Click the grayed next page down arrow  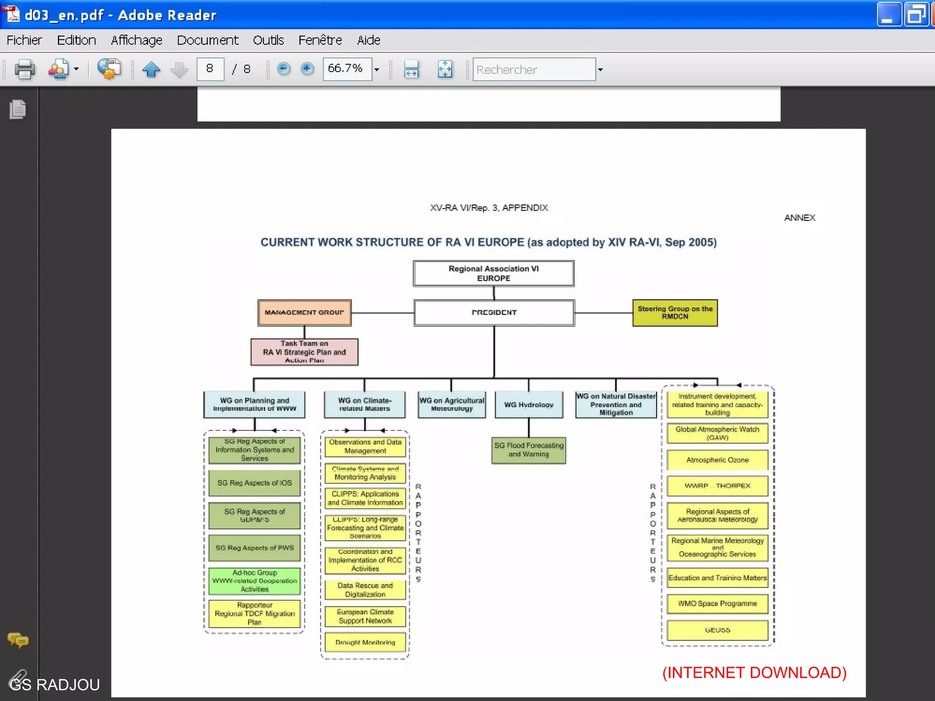[x=179, y=69]
